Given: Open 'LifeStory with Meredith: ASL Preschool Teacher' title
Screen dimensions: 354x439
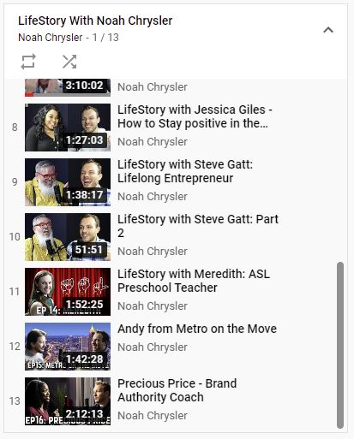Looking at the screenshot, I should 194,281.
